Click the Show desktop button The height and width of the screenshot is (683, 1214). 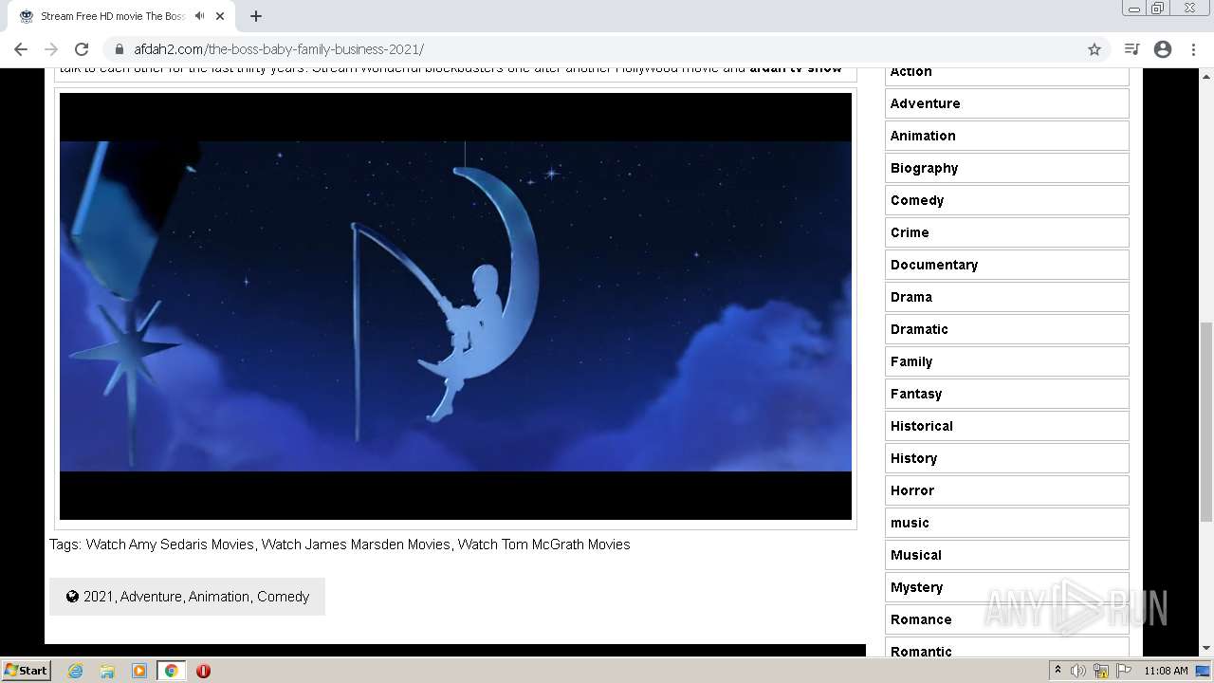click(1204, 671)
